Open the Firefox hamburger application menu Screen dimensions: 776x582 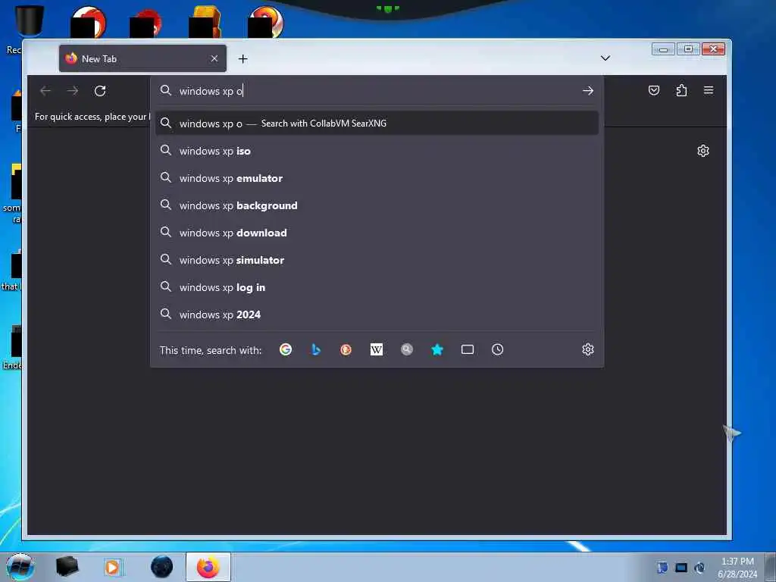(x=709, y=90)
